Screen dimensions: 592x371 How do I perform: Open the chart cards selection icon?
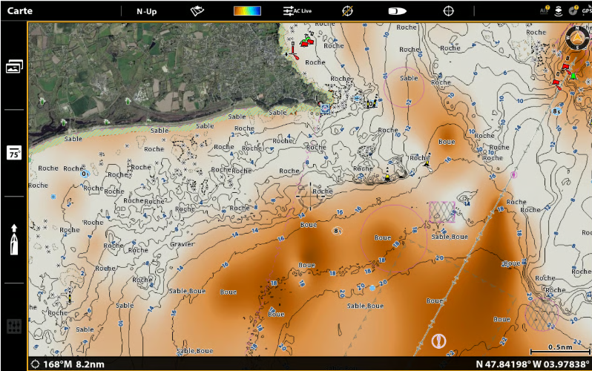click(197, 11)
